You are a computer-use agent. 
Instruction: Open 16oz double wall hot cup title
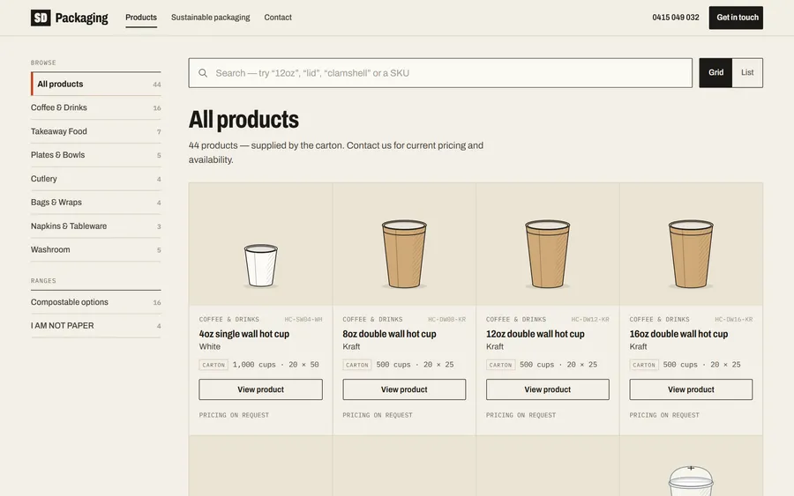(678, 334)
